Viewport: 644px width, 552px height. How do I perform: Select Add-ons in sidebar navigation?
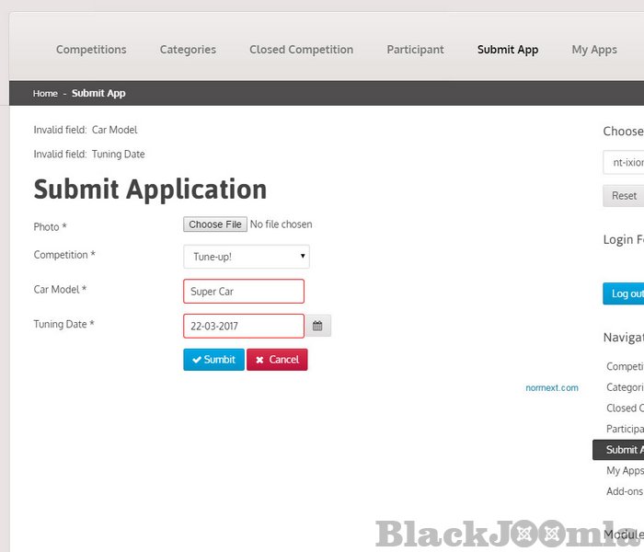pyautogui.click(x=625, y=491)
